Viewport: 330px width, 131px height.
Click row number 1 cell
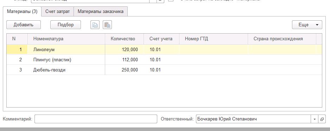[17, 50]
